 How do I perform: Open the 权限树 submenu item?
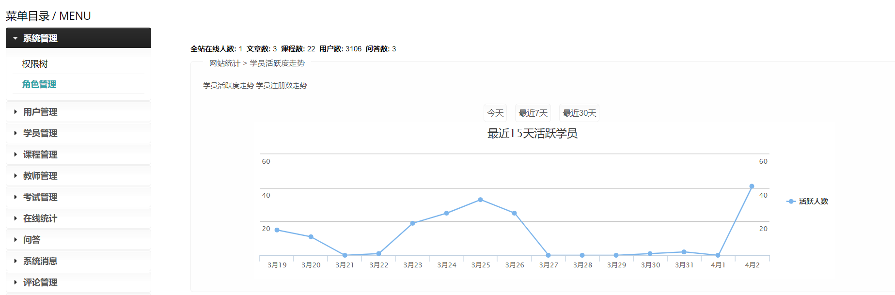point(35,64)
